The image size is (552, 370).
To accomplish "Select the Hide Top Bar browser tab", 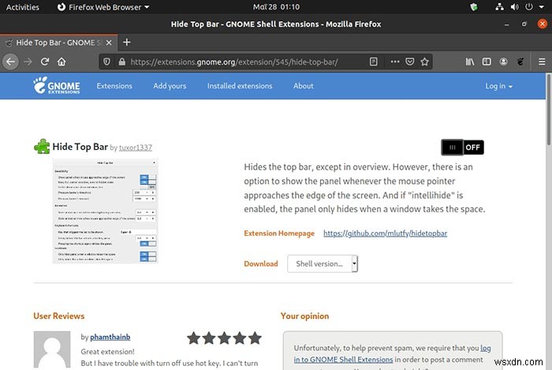I will pos(59,43).
